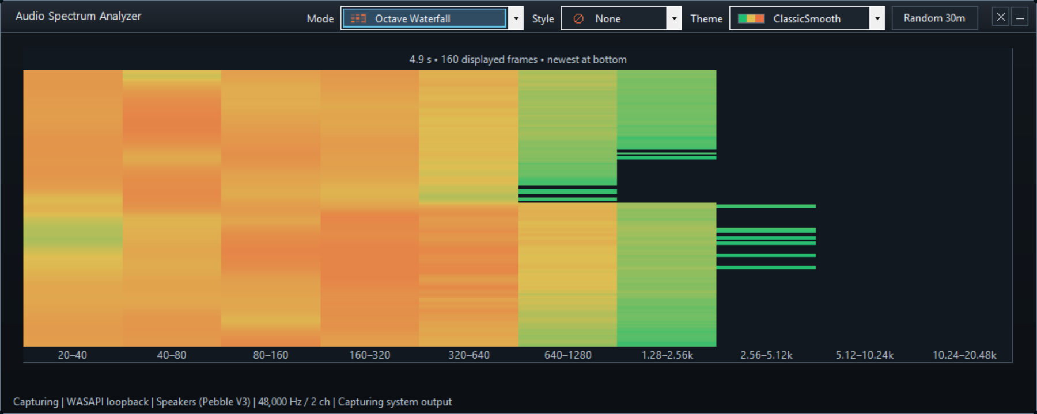
Task: Click the 1.28–2.56k waterfall column
Action: pos(667,208)
